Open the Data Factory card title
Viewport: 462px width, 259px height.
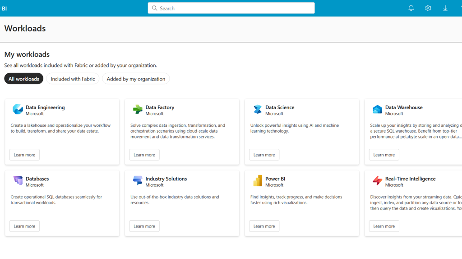pos(160,107)
